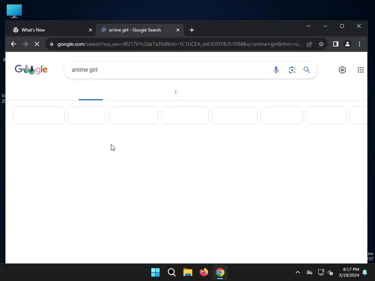
Task: Click the OneDrive cloud tray icon
Action: click(x=309, y=272)
